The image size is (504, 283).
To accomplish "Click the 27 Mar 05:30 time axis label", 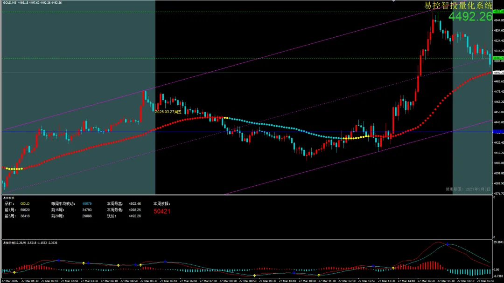I will [x=149, y=281].
